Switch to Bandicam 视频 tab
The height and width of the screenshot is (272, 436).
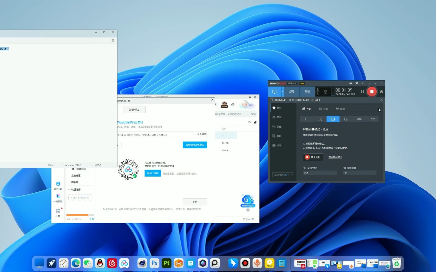(x=324, y=109)
